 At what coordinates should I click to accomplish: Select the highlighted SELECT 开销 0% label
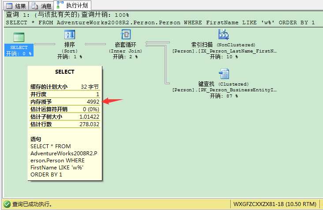point(19,50)
